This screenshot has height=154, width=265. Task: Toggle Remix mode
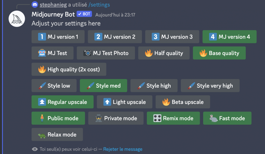point(173,118)
